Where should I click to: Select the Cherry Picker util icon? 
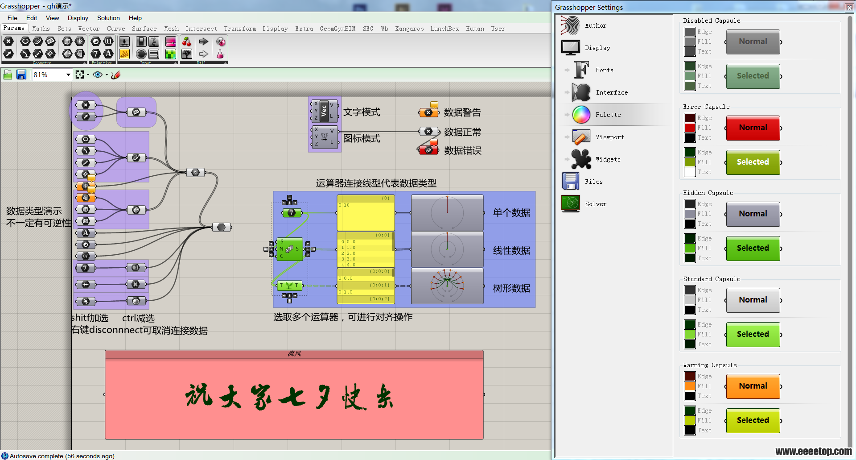coord(187,41)
